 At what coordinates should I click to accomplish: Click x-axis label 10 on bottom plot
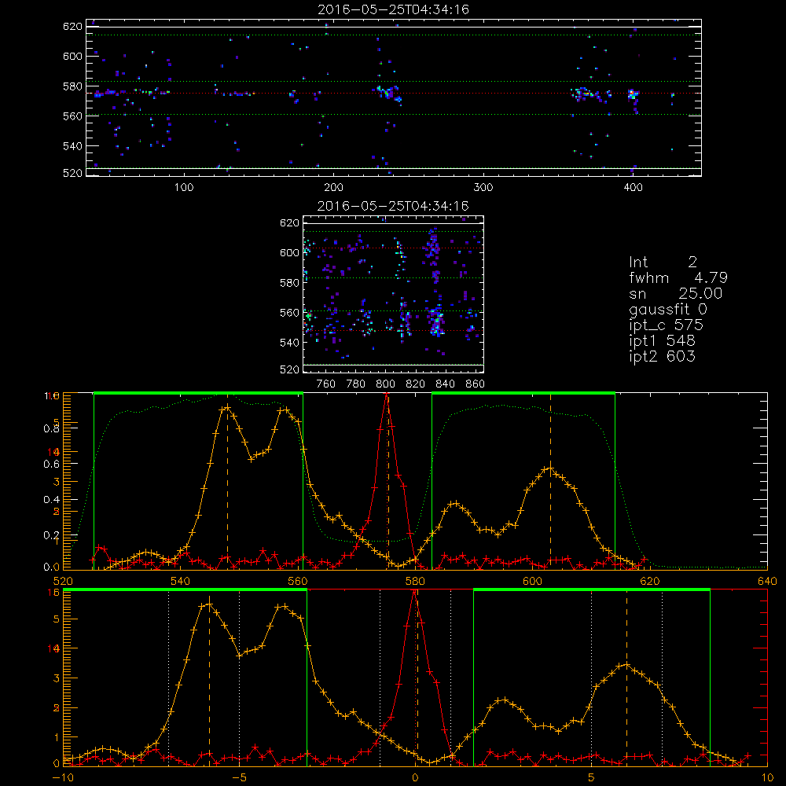767,778
